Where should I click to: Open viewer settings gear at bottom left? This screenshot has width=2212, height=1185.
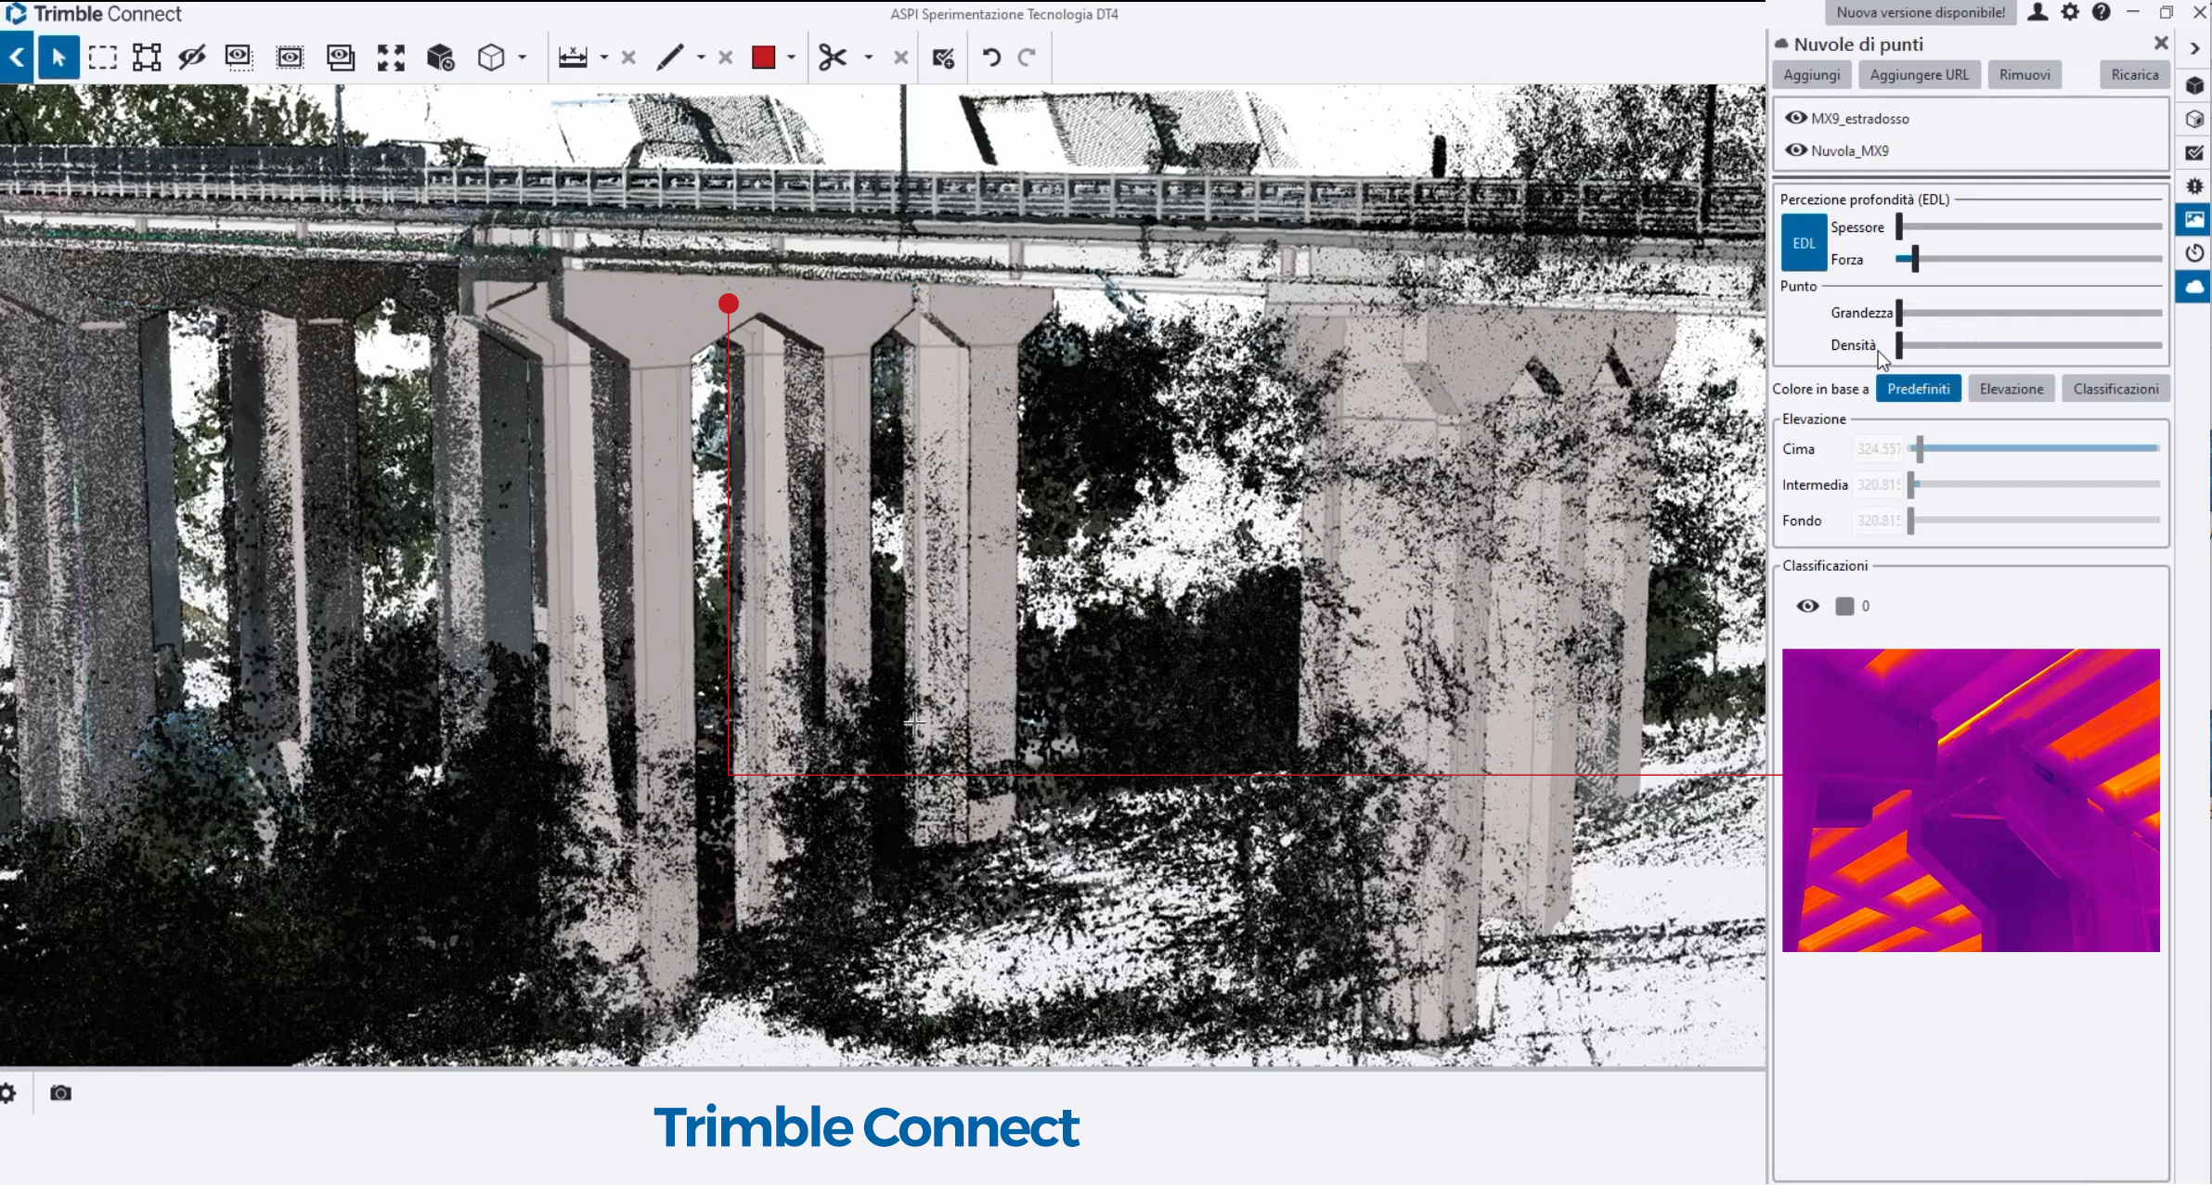click(x=7, y=1093)
